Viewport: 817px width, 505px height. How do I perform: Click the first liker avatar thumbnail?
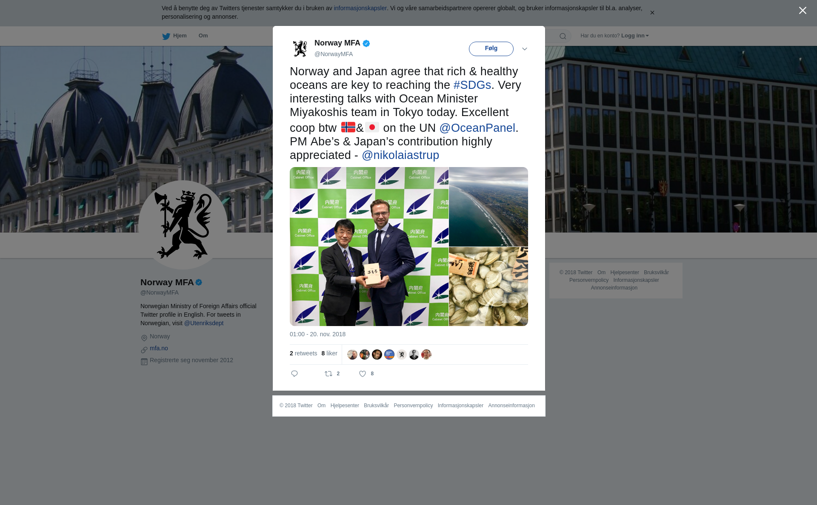point(352,355)
